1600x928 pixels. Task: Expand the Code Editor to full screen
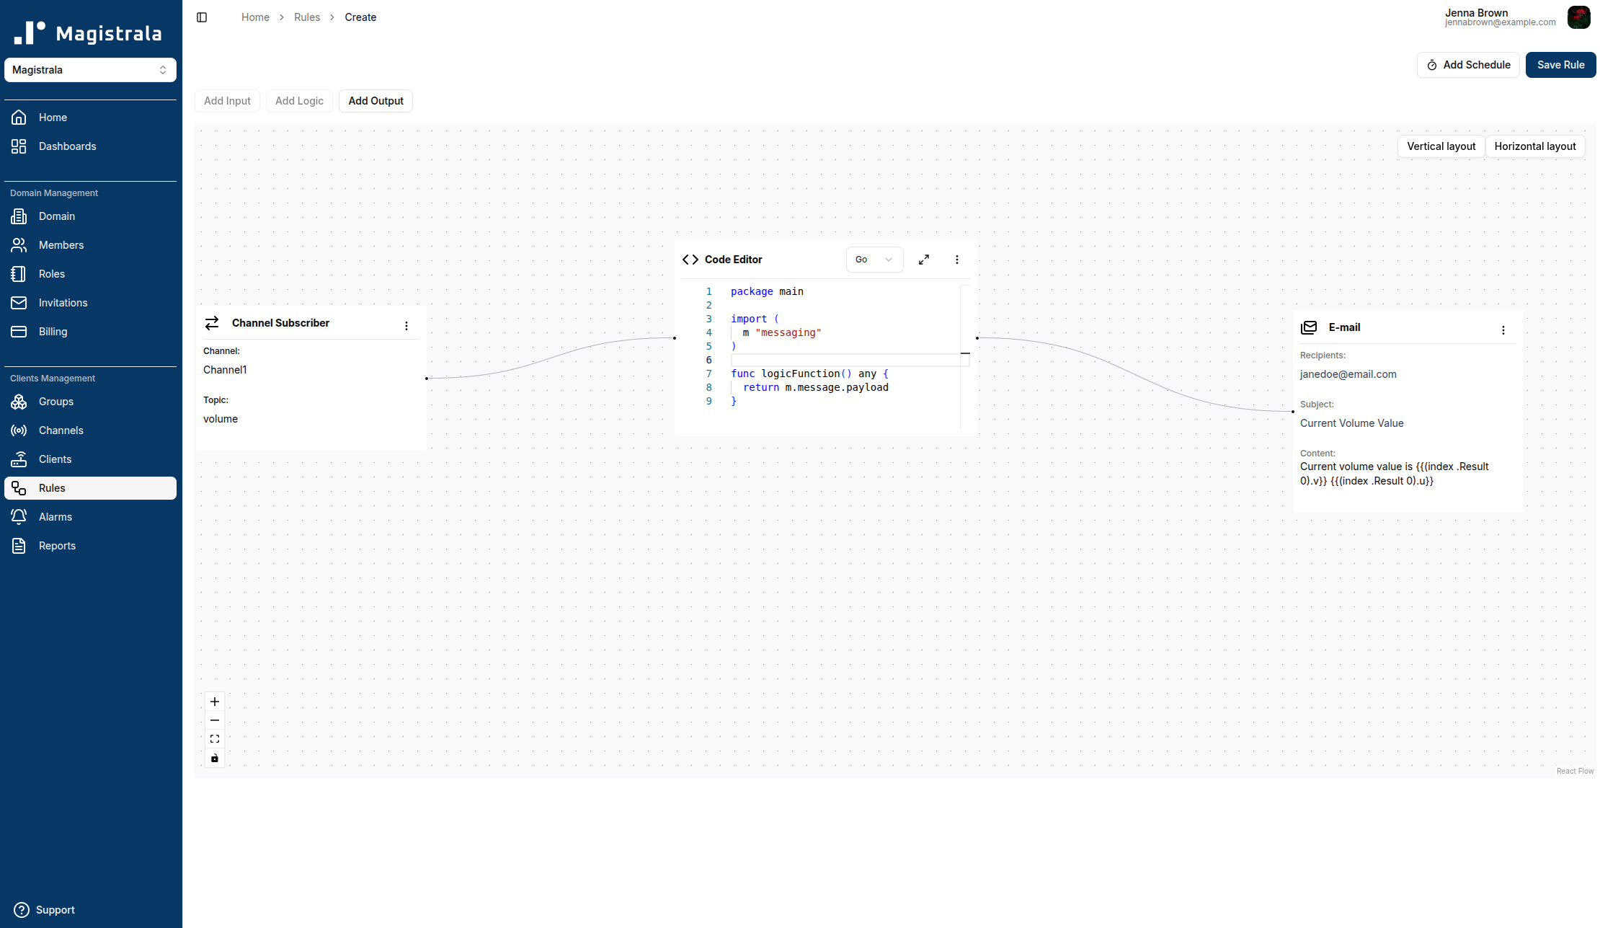[x=923, y=260]
